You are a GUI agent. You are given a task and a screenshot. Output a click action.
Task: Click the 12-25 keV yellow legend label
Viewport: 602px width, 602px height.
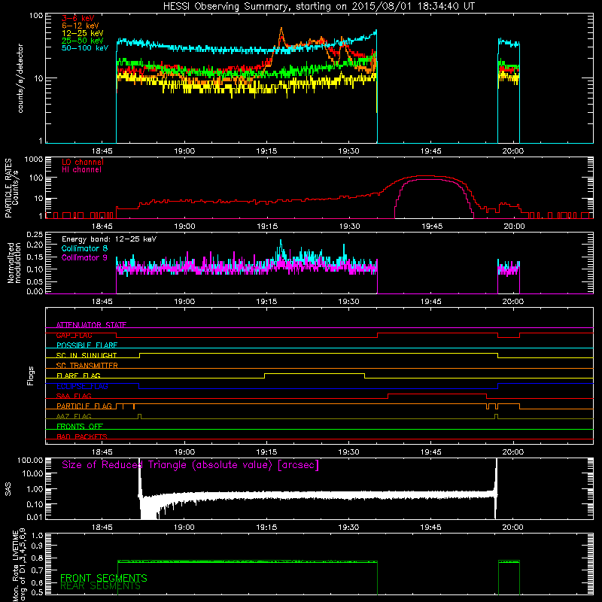pos(83,33)
